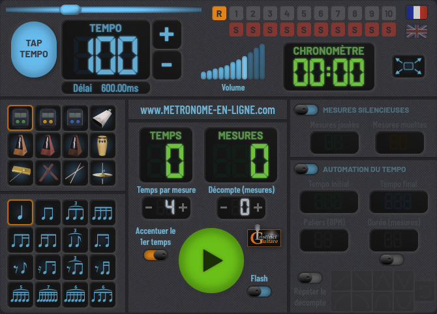
Task: Pick the cymbal sound icon
Action: click(x=102, y=173)
